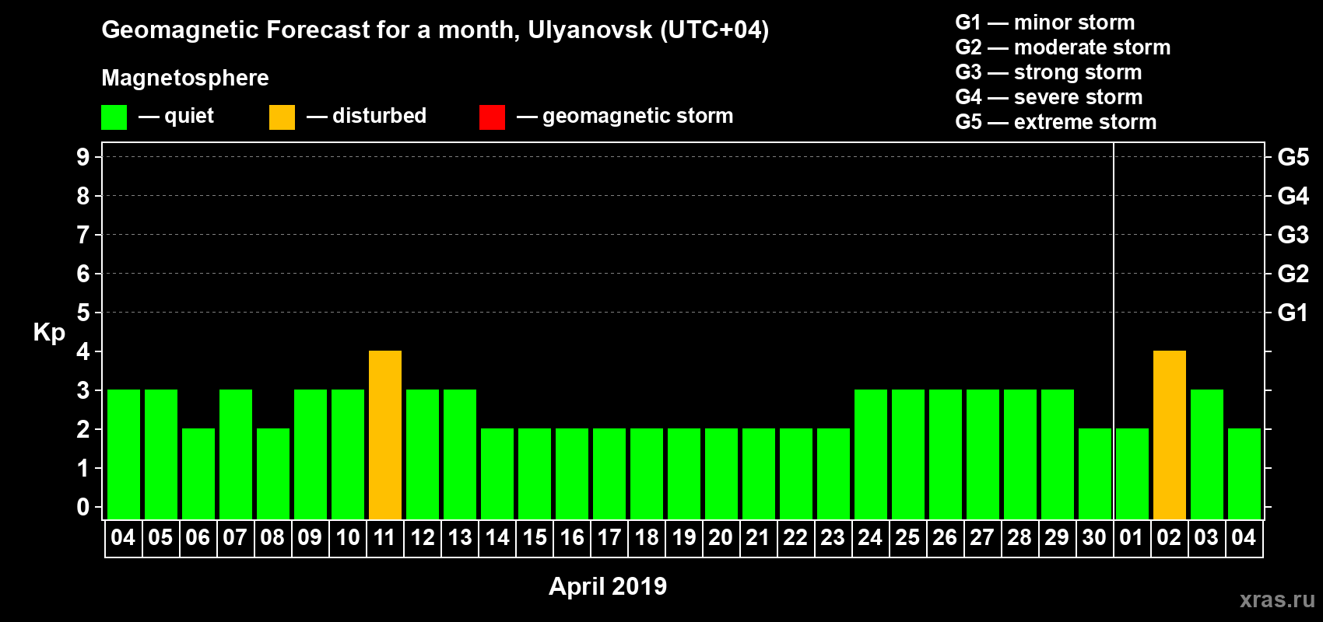Click the 'G1 — minor storm' legend line
The image size is (1323, 622).
[x=1045, y=23]
